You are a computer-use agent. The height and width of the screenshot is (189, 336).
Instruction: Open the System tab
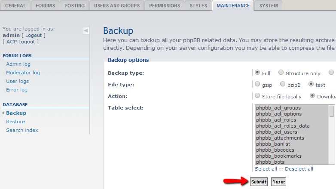coord(269,6)
